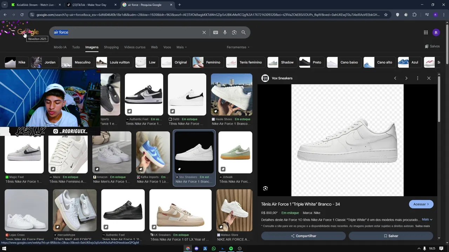Image resolution: width=449 pixels, height=252 pixels.
Task: Open the Web results tab
Action: (154, 47)
